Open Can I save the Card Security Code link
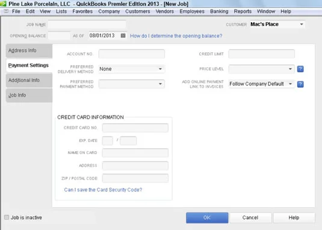This screenshot has height=230, width=322. click(x=103, y=190)
